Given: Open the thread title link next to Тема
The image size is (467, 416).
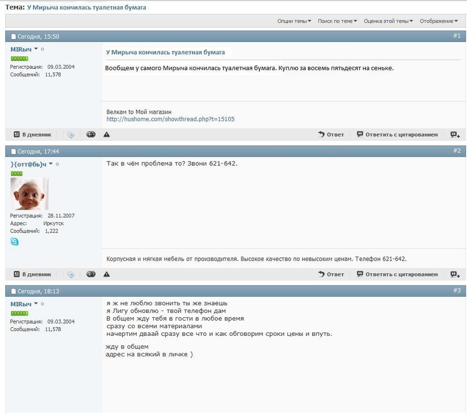Looking at the screenshot, I should pos(87,8).
